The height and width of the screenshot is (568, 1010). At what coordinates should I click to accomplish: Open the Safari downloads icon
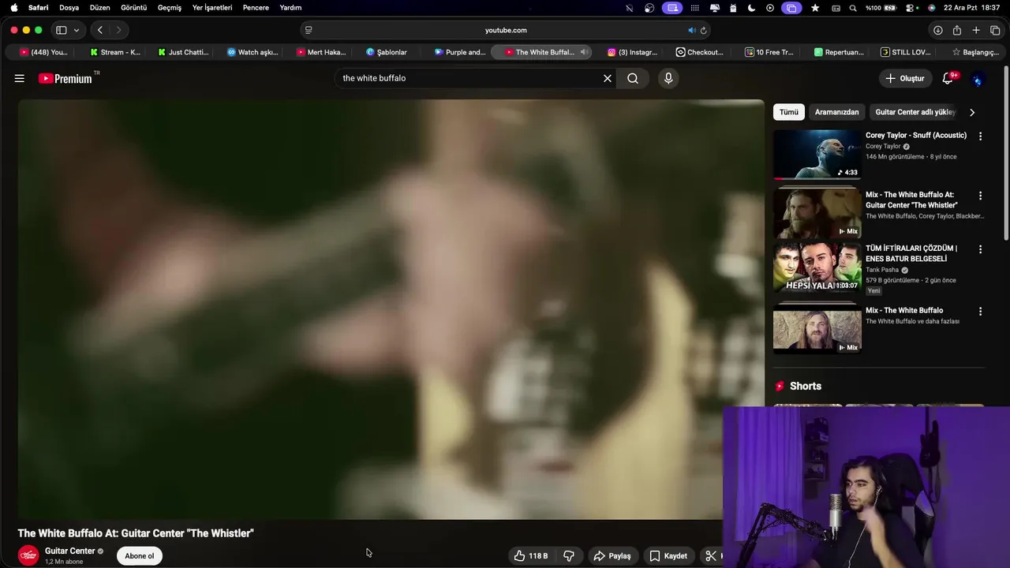click(x=937, y=30)
